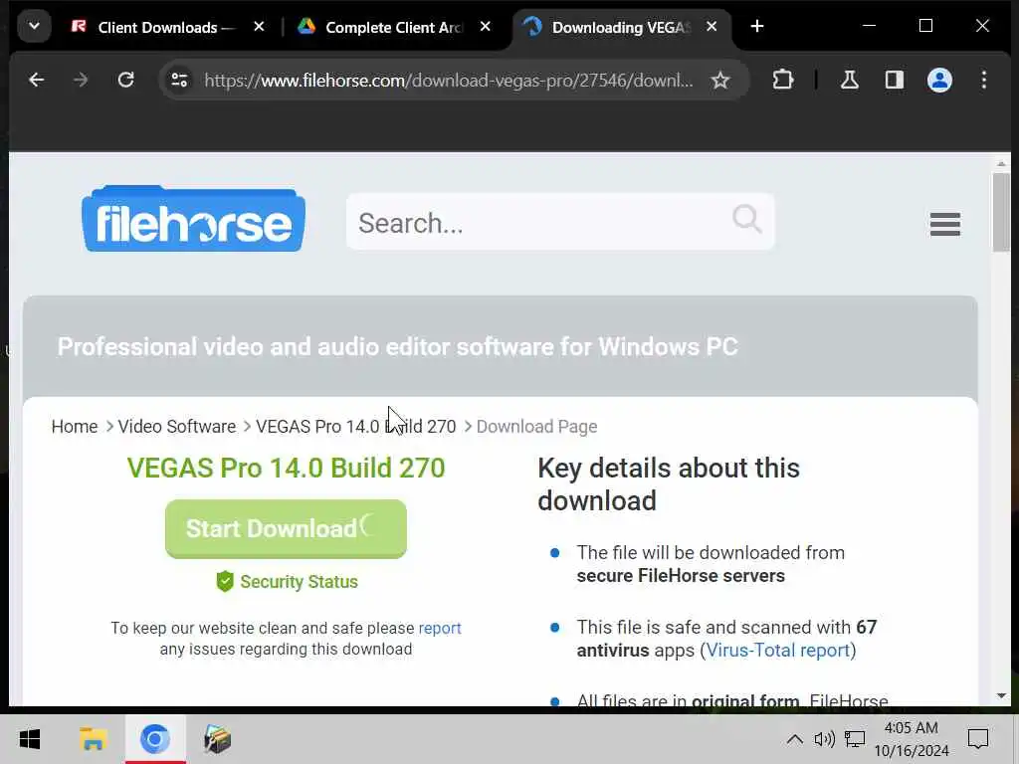The image size is (1019, 764).
Task: Click the scrollbar up arrow
Action: pyautogui.click(x=1001, y=164)
